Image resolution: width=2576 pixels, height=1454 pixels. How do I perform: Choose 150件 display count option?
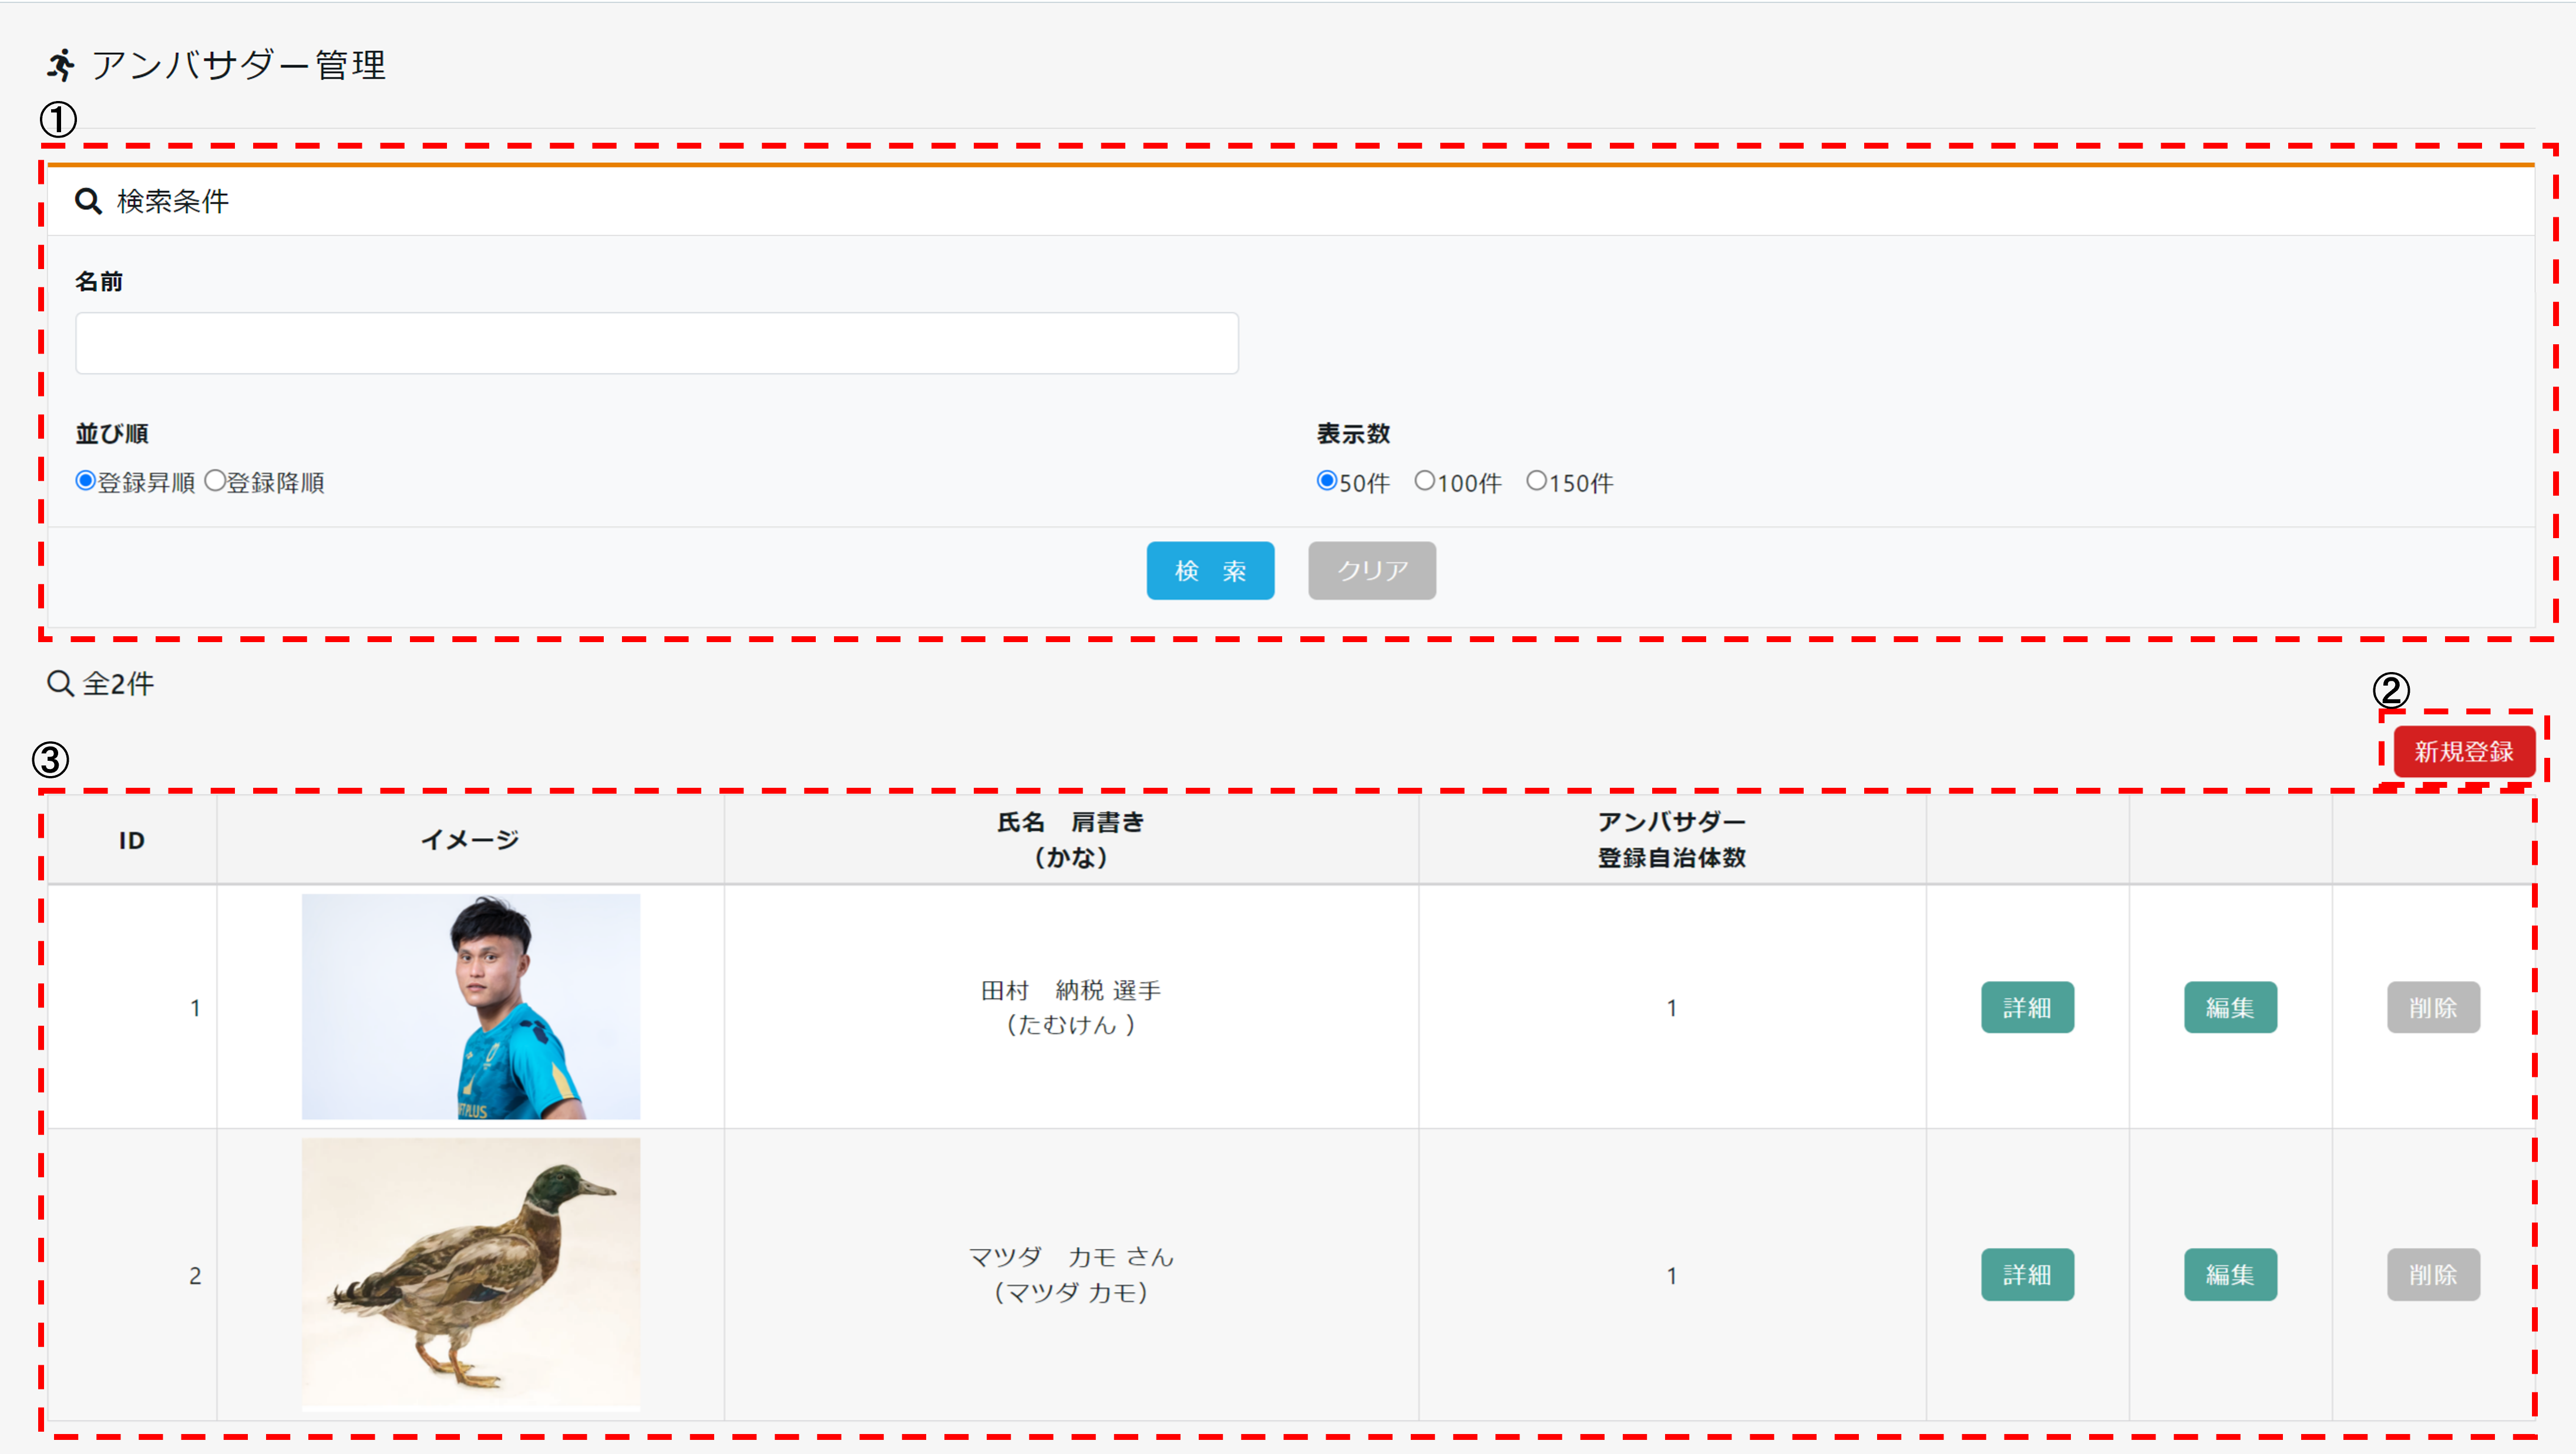1536,481
